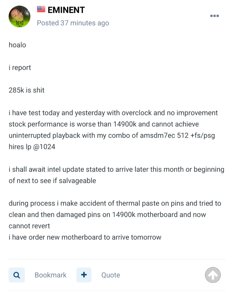Tap the scroll-to-top arrow button
Screen dimensions: 234x293
[213, 275]
